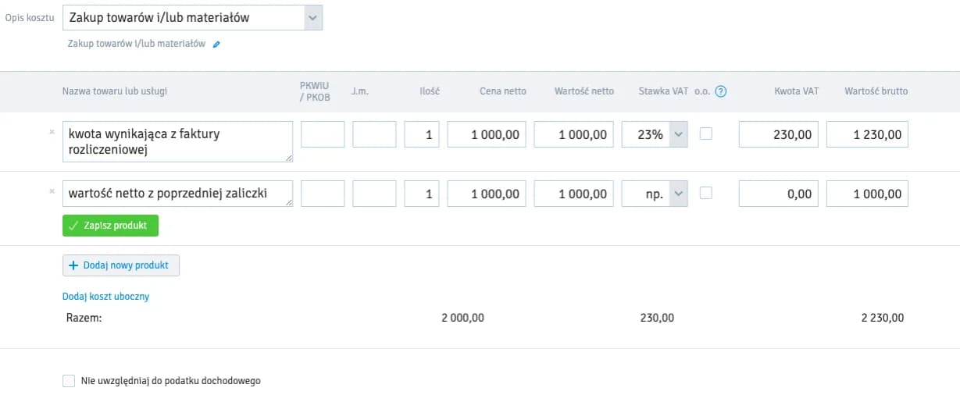Image resolution: width=960 pixels, height=395 pixels.
Task: Remove the second product row with x icon
Action: tap(52, 191)
